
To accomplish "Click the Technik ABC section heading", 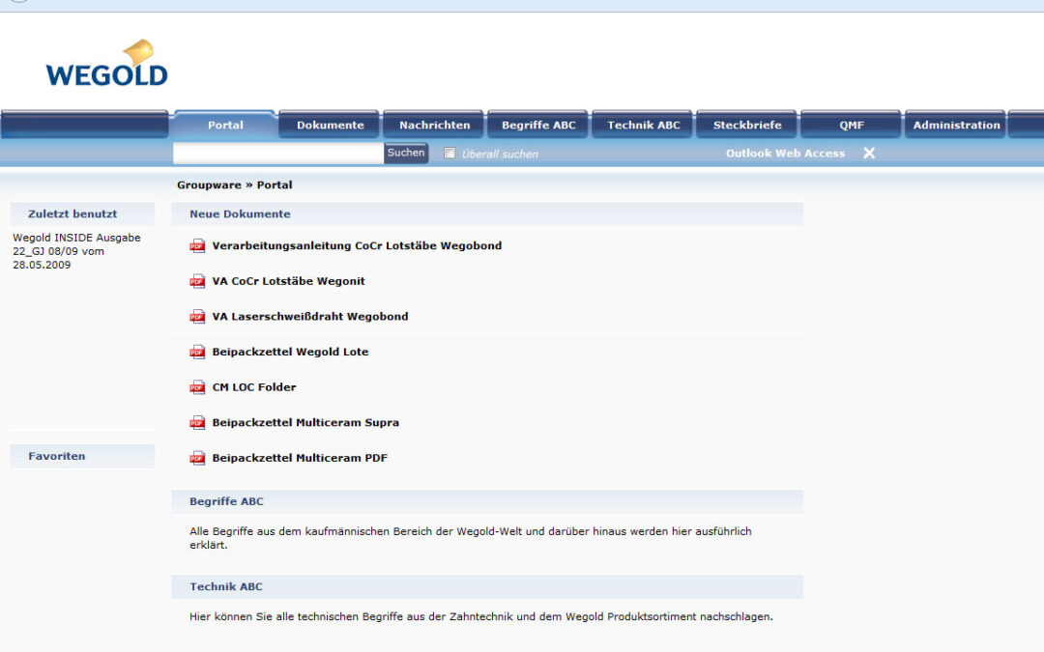I will point(226,586).
